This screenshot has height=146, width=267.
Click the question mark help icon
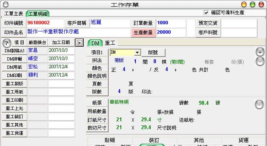point(7,43)
